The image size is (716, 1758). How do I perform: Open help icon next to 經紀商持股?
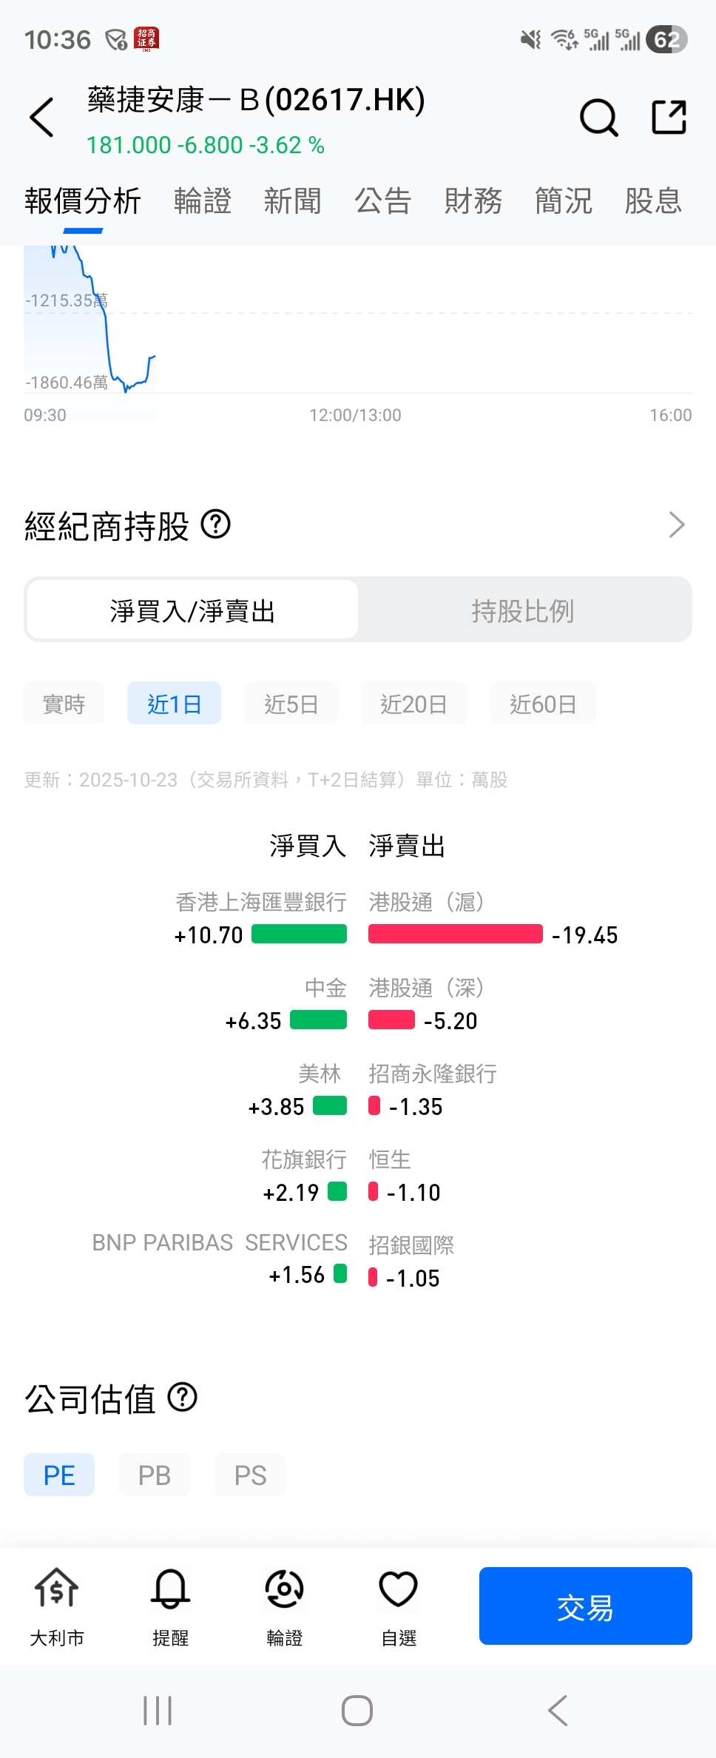coord(216,525)
